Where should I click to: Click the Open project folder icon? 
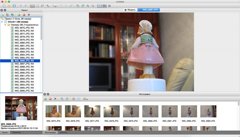click(x=9, y=6)
